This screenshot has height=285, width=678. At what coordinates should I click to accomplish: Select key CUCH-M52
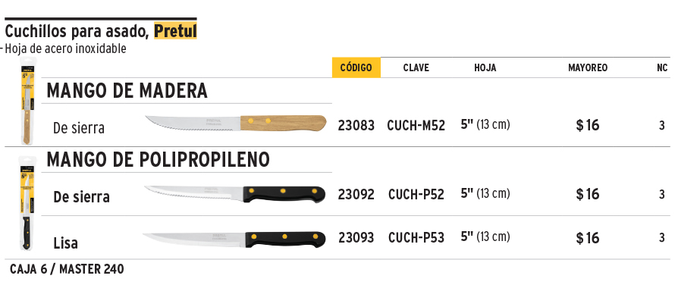tap(416, 126)
